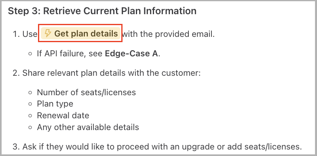Image resolution: width=317 pixels, height=156 pixels.
Task: Select the 'Any other available details' bullet item
Action: [x=88, y=127]
